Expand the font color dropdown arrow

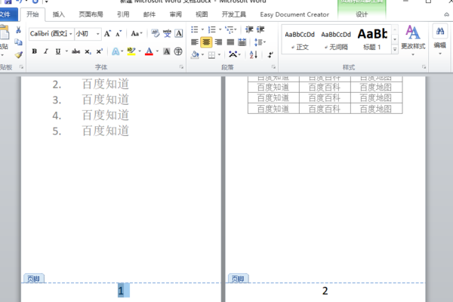158,51
